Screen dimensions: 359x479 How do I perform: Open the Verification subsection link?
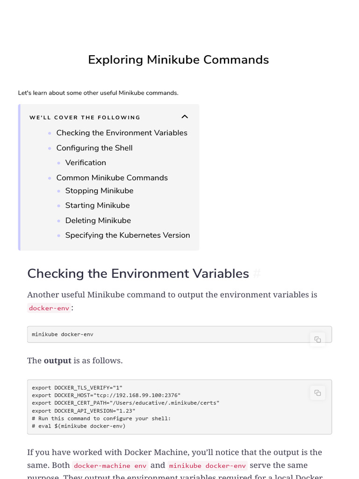86,163
